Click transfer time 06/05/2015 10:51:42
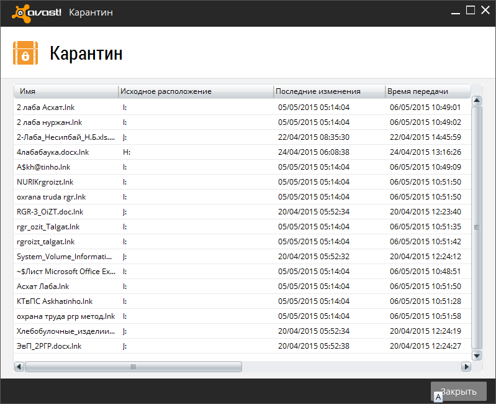Image resolution: width=496 pixels, height=404 pixels. [x=425, y=242]
